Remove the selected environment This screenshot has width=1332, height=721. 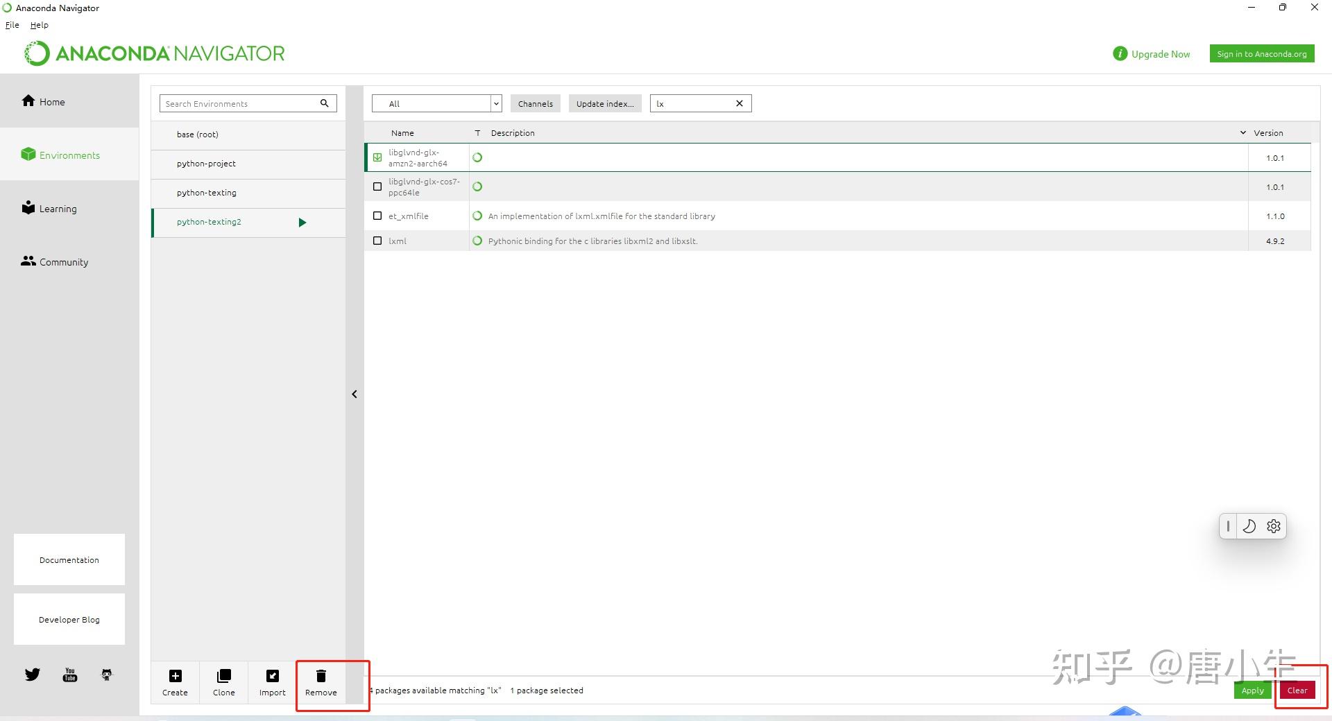click(321, 682)
